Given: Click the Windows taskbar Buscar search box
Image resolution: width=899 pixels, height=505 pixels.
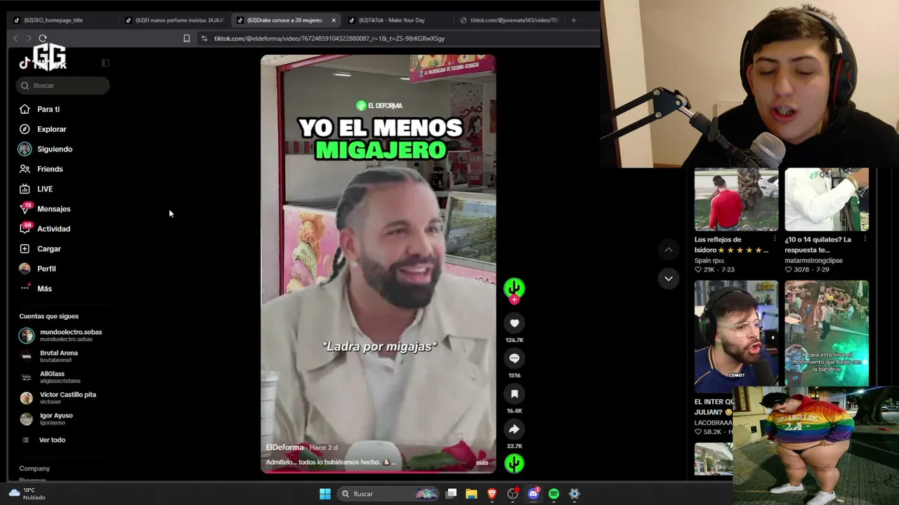Looking at the screenshot, I should click(x=388, y=494).
